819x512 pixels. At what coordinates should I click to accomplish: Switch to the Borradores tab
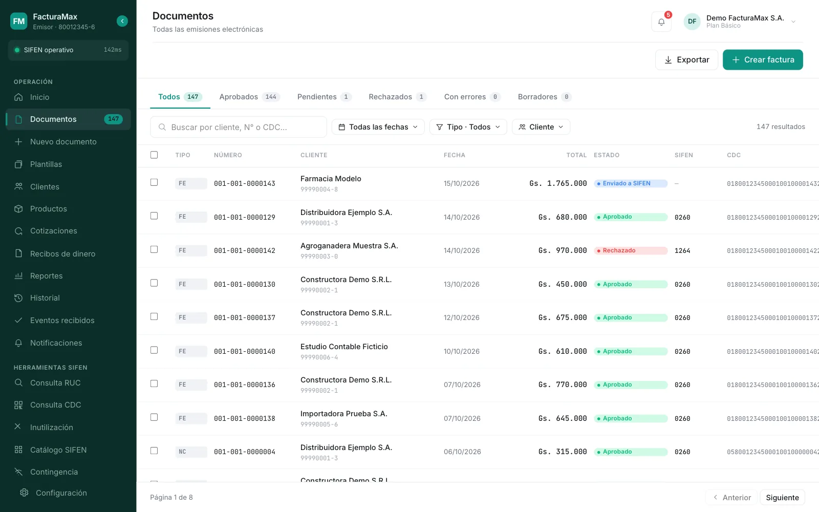545,97
